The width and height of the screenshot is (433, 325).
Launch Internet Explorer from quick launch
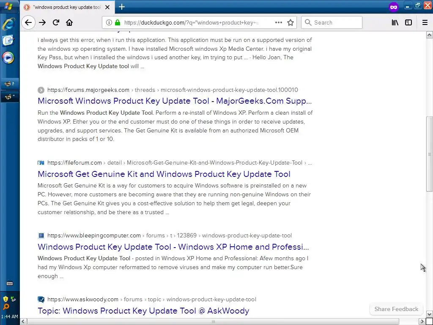(8, 24)
